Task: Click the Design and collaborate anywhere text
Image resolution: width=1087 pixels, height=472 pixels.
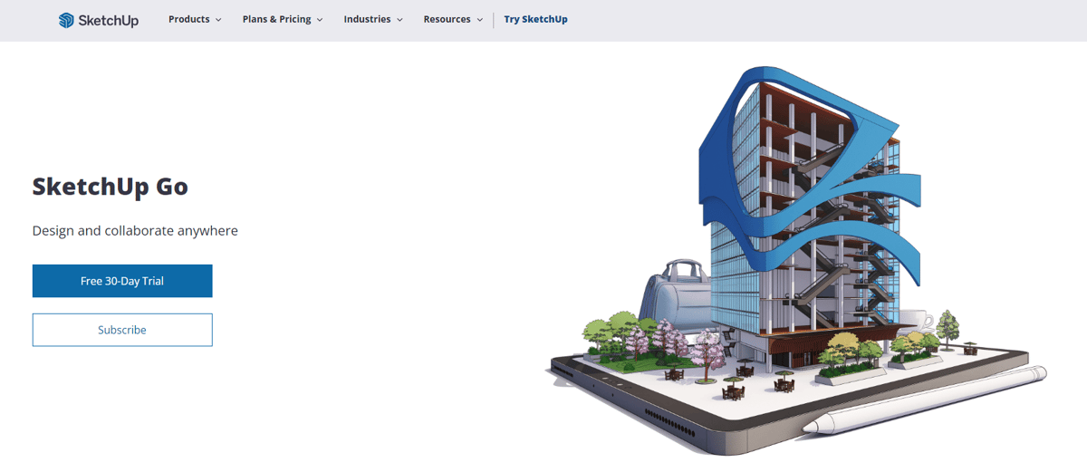Action: click(x=135, y=231)
